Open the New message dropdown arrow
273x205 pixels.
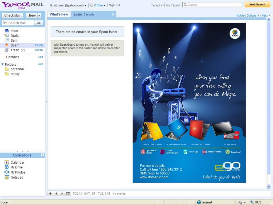pos(39,15)
